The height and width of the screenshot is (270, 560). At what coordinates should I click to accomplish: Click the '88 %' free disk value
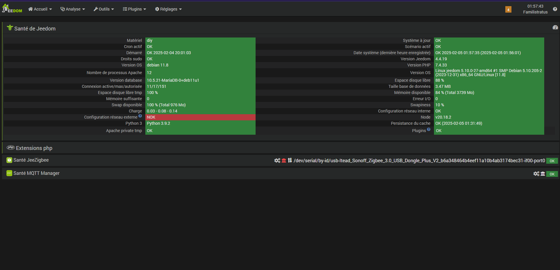point(440,80)
